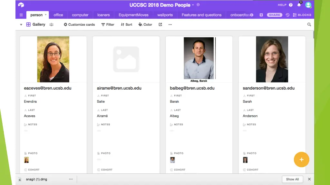Click the UCCSC 2018 Demo People title
This screenshot has width=330, height=185.
pyautogui.click(x=160, y=5)
